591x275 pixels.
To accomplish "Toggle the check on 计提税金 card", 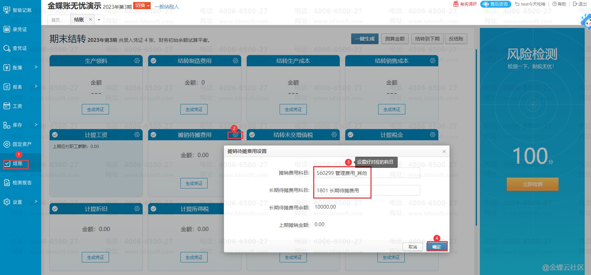I will pos(351,135).
